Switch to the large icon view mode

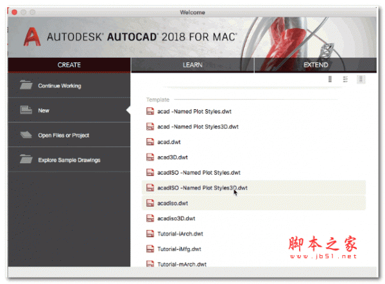tap(330, 79)
